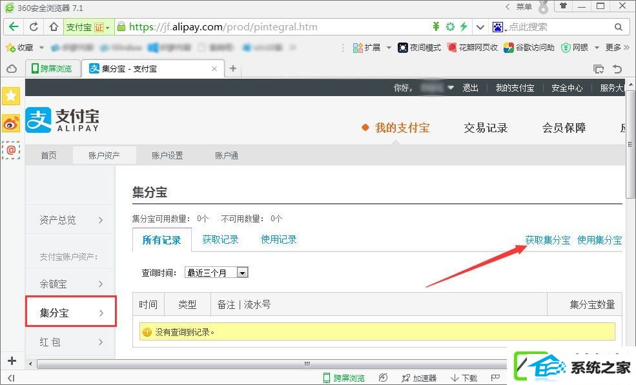This screenshot has height=385, width=636.
Task: Open the 扩展 extensions icon
Action: 367,48
